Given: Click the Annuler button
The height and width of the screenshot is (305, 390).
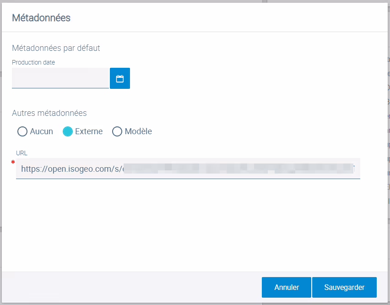Looking at the screenshot, I should click(x=286, y=287).
